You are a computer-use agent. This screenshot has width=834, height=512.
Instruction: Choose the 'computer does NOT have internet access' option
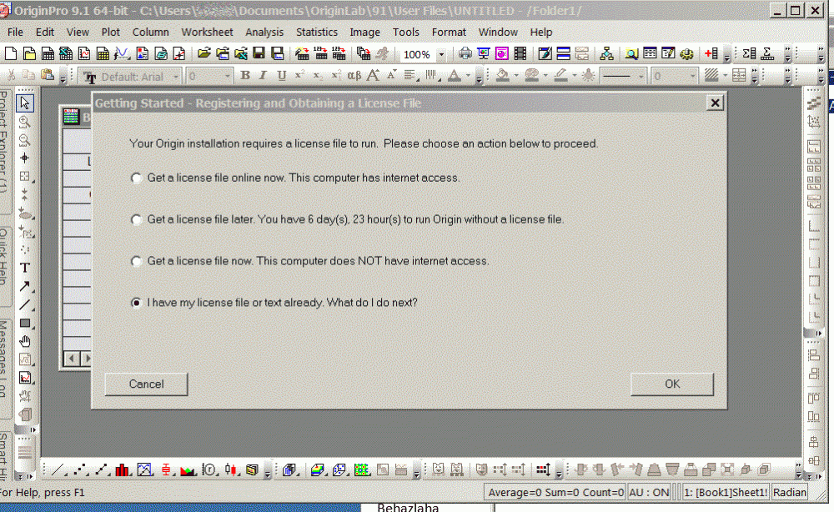coord(136,261)
